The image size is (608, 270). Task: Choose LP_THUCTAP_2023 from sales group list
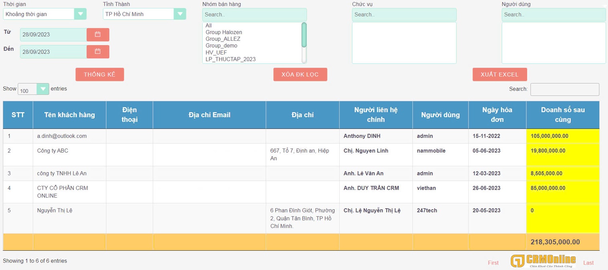(230, 59)
